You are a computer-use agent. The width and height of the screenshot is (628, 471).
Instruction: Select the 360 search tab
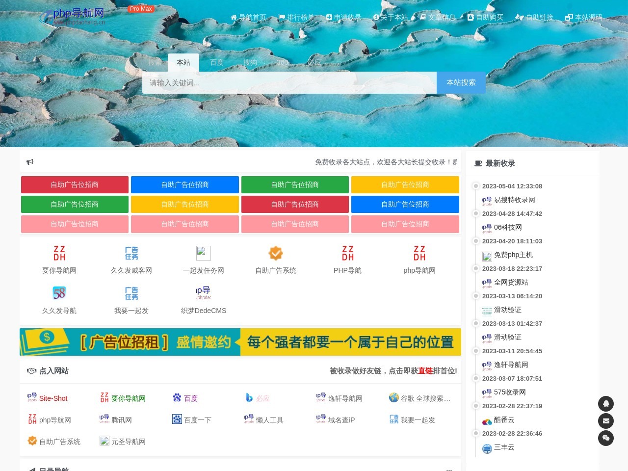(x=283, y=63)
